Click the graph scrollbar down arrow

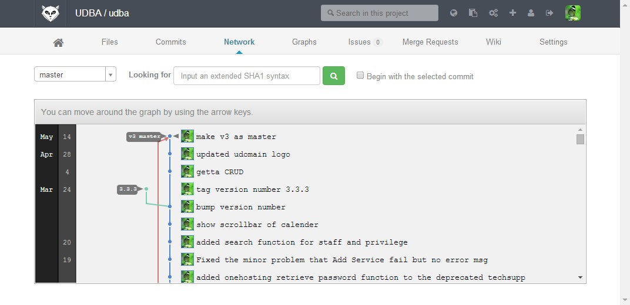[580, 277]
